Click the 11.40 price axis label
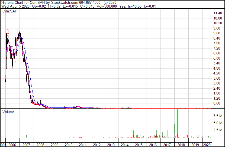Image resolution: width=225 pixels, height=147 pixels. (x=218, y=13)
